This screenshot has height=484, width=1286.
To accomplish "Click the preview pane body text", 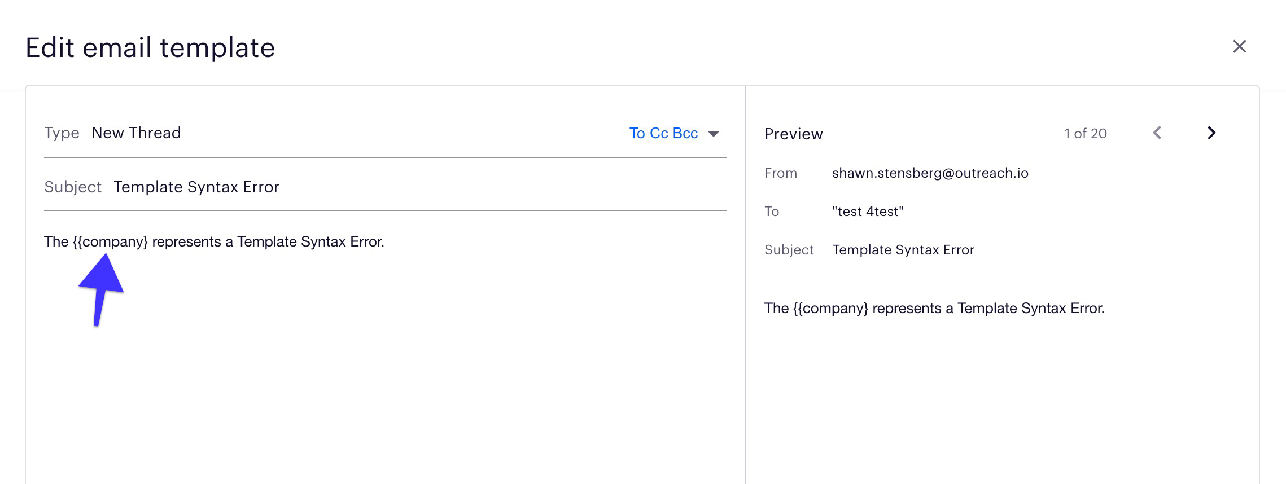I will pyautogui.click(x=934, y=309).
